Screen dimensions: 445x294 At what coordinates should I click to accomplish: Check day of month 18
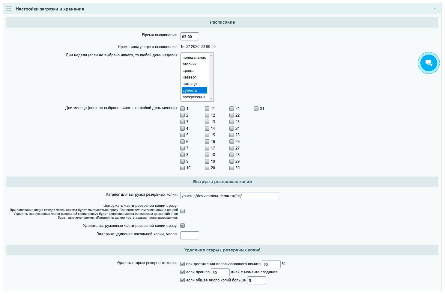(x=207, y=155)
